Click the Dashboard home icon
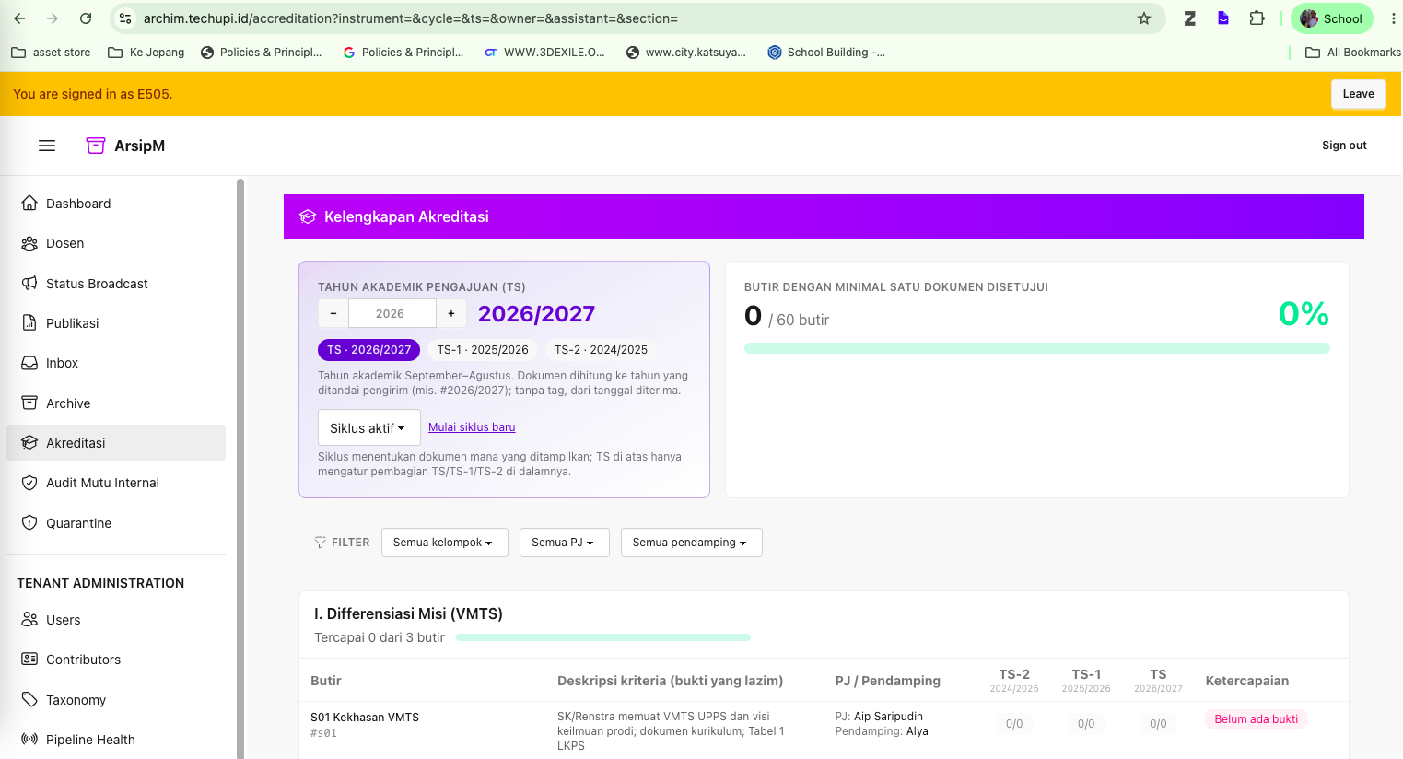Image resolution: width=1403 pixels, height=759 pixels. coord(29,204)
